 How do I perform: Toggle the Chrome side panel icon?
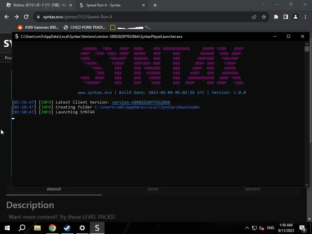(x=286, y=17)
